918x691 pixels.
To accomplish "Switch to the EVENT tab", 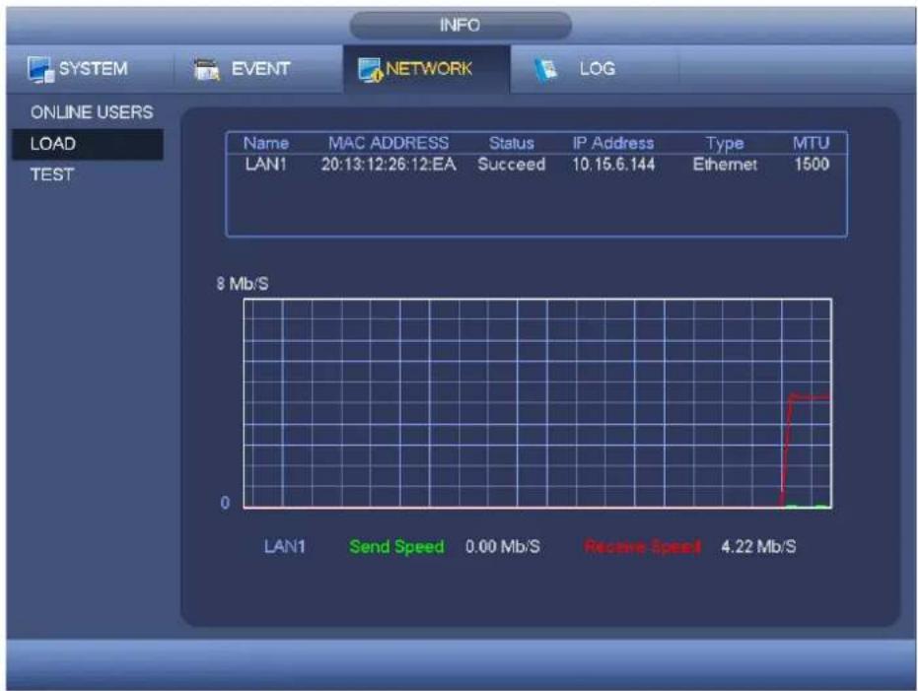I will tap(258, 70).
